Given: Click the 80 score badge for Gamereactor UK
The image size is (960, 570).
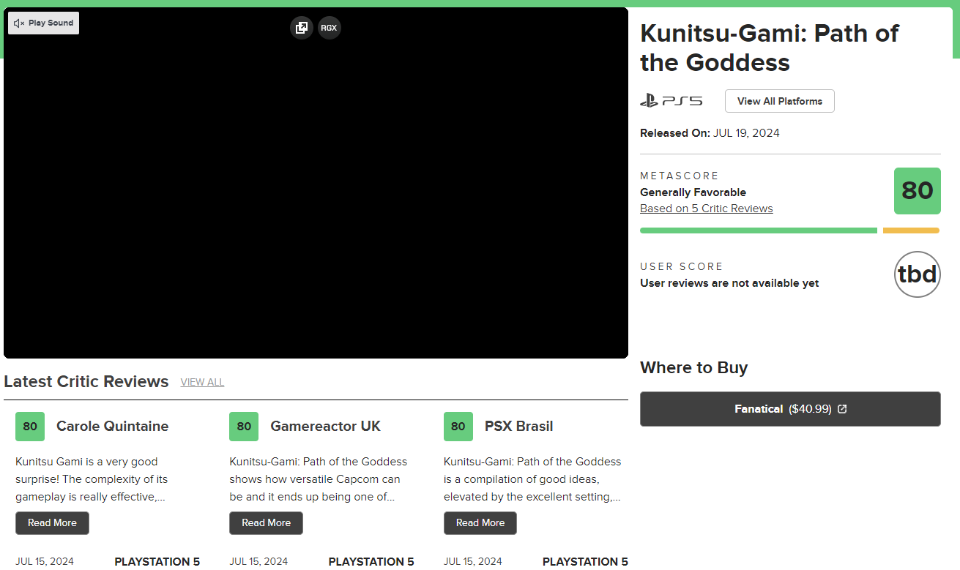Looking at the screenshot, I should [x=244, y=427].
